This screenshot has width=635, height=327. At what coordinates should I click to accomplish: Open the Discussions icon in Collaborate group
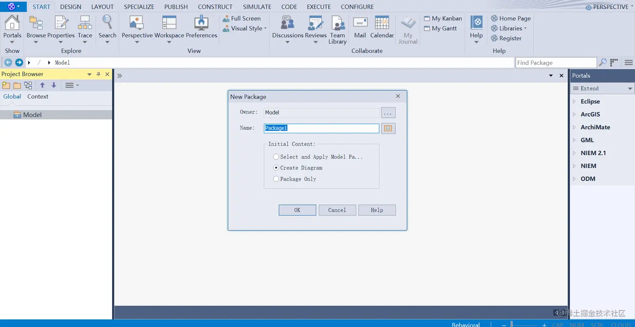[x=288, y=23]
